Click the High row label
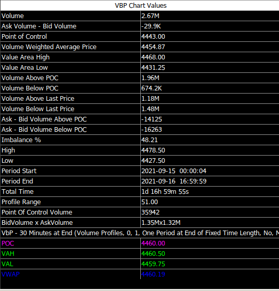This screenshot has width=279, height=291. click(8, 150)
